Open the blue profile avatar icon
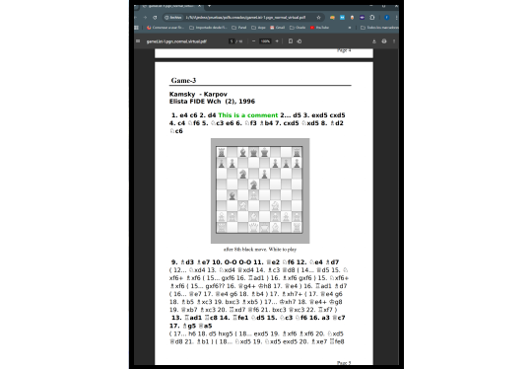532x369 pixels. [x=387, y=18]
